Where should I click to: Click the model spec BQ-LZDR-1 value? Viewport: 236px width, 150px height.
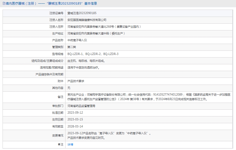click(x=75, y=54)
